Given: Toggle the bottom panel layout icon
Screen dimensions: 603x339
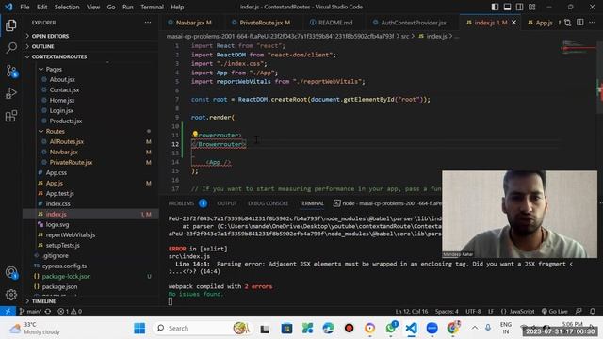Looking at the screenshot, I should point(507,7).
